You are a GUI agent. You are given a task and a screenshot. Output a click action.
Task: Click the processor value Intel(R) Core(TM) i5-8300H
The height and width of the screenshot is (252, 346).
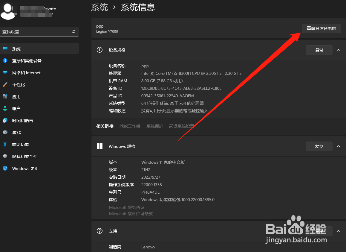(x=191, y=73)
